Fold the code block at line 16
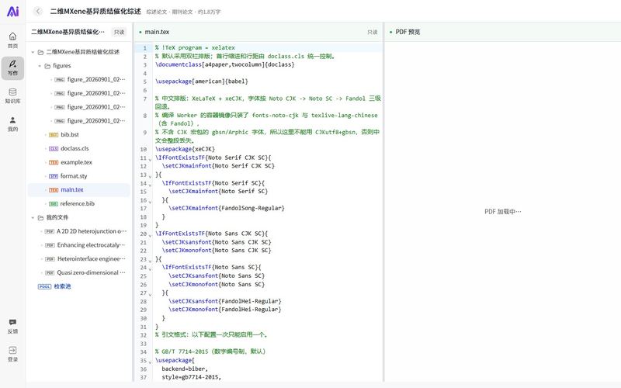 [150, 201]
